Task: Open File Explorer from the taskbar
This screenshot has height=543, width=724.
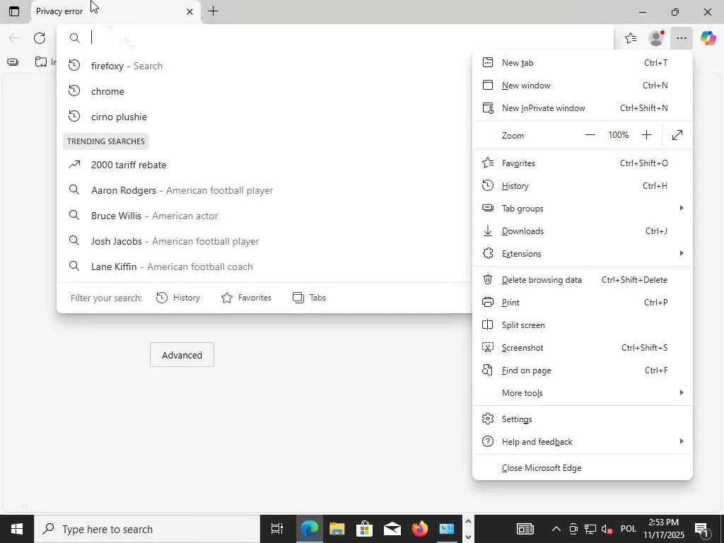Action: tap(337, 529)
